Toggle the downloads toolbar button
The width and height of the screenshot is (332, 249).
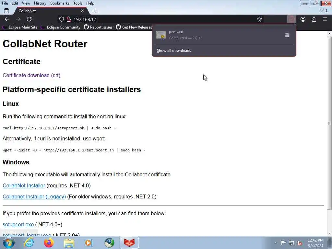click(291, 19)
